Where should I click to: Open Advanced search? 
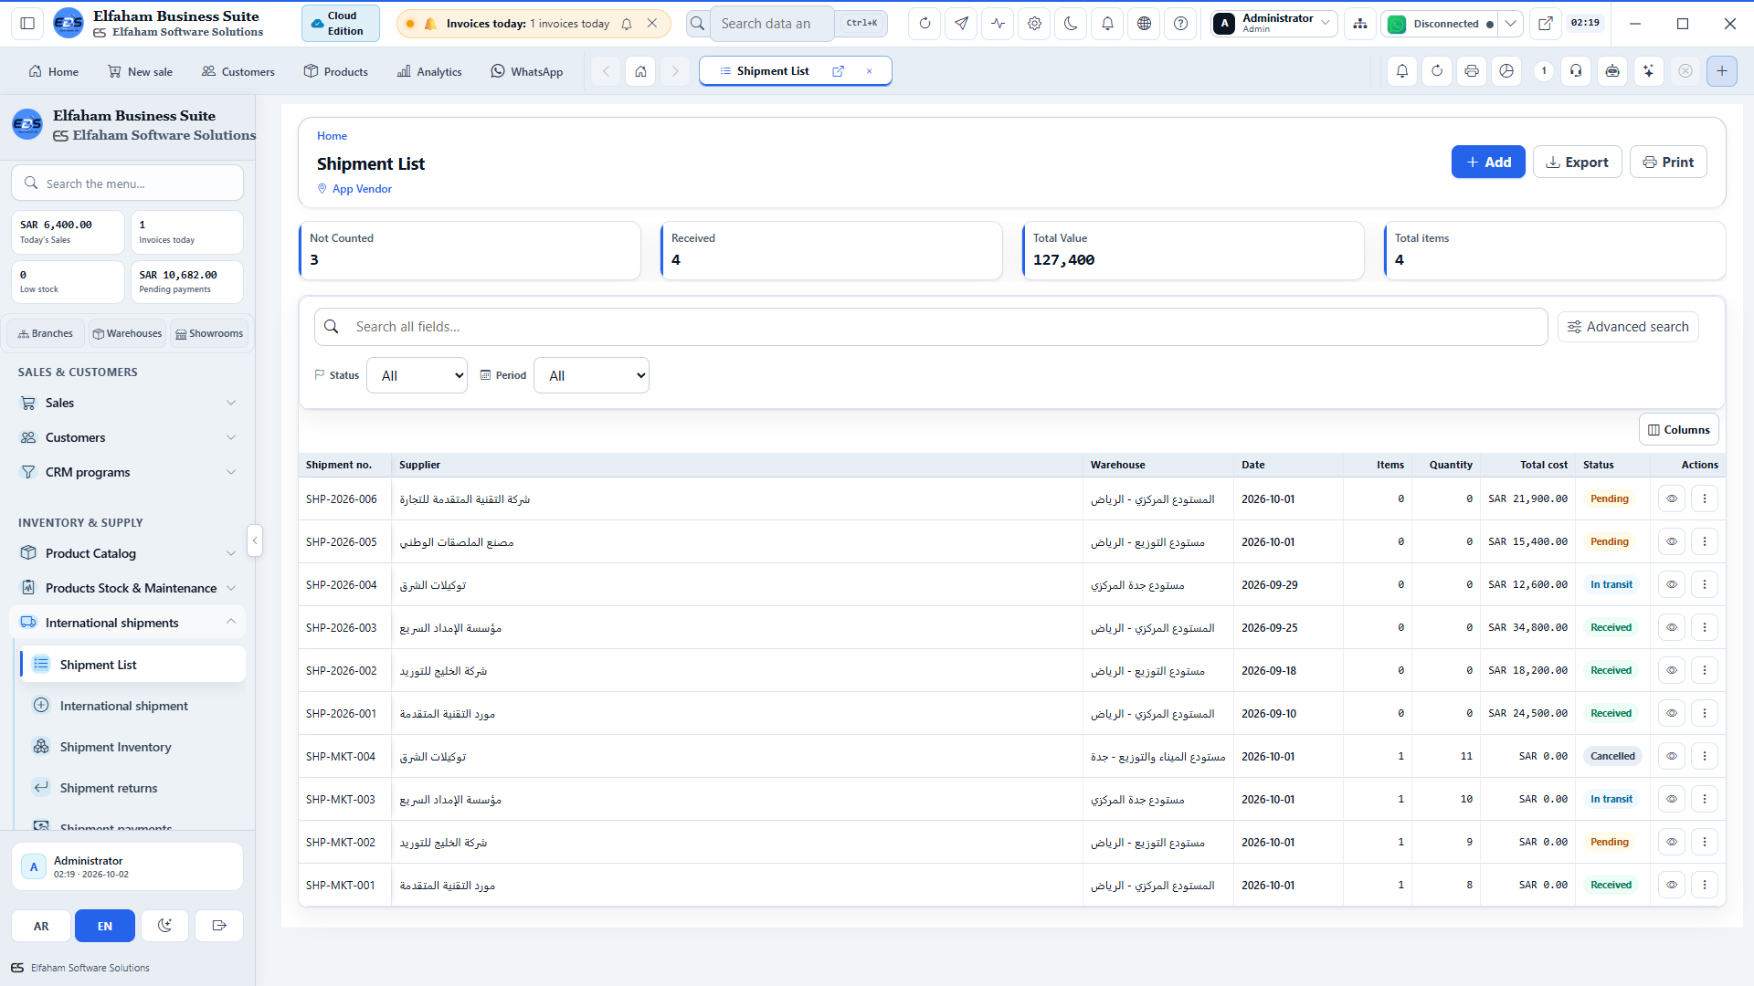(x=1628, y=327)
